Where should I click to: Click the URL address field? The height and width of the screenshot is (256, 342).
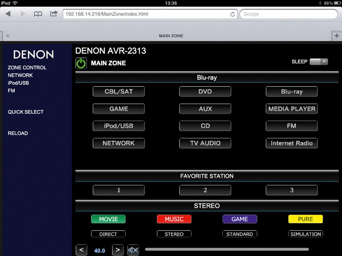150,14
